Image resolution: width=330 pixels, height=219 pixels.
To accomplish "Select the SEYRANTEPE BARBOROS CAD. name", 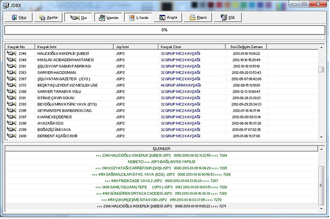I will point(64,110).
